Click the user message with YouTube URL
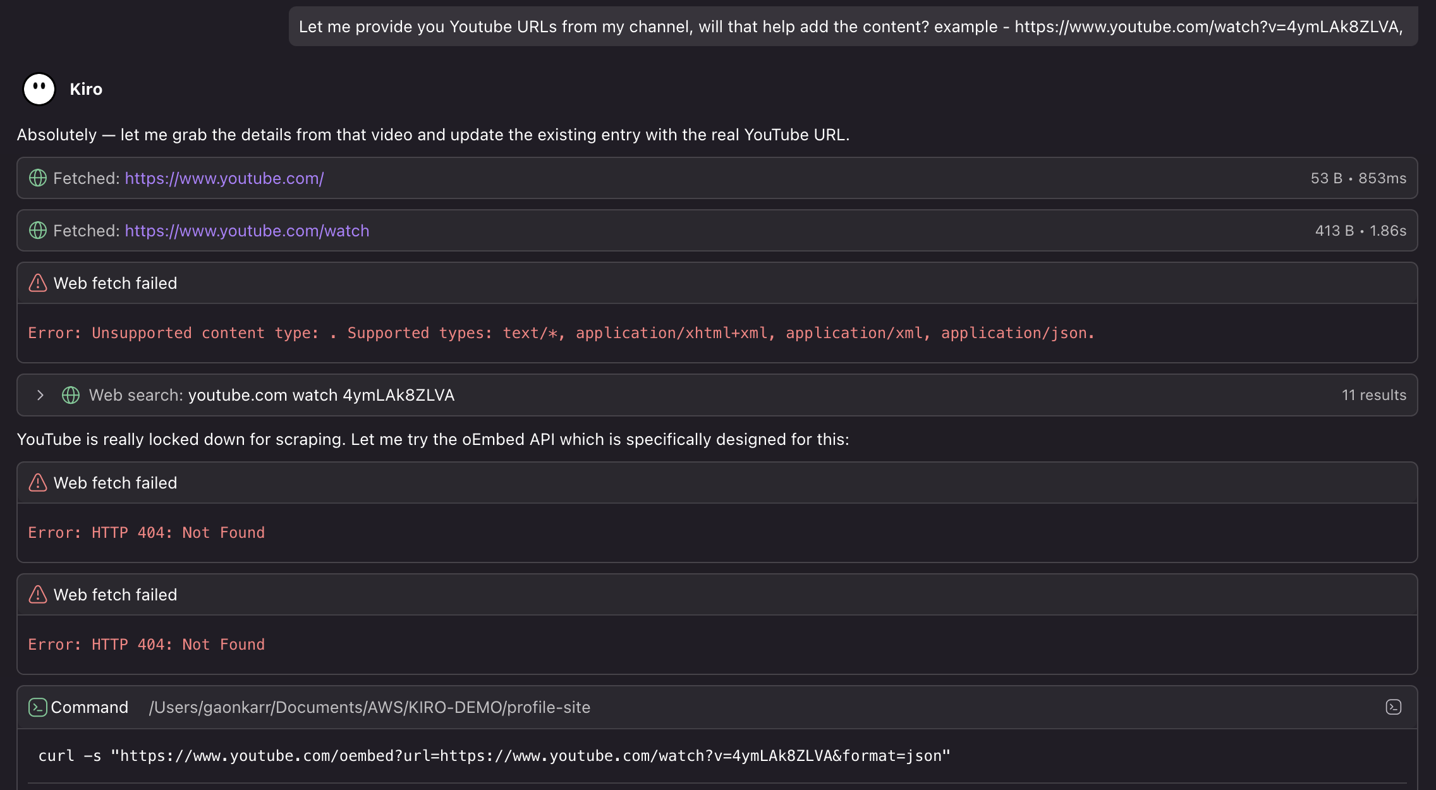Image resolution: width=1436 pixels, height=790 pixels. 853,27
